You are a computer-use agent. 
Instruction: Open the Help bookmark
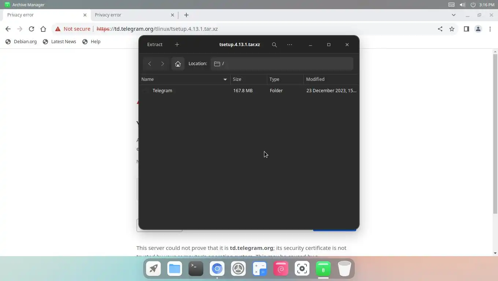point(92,42)
